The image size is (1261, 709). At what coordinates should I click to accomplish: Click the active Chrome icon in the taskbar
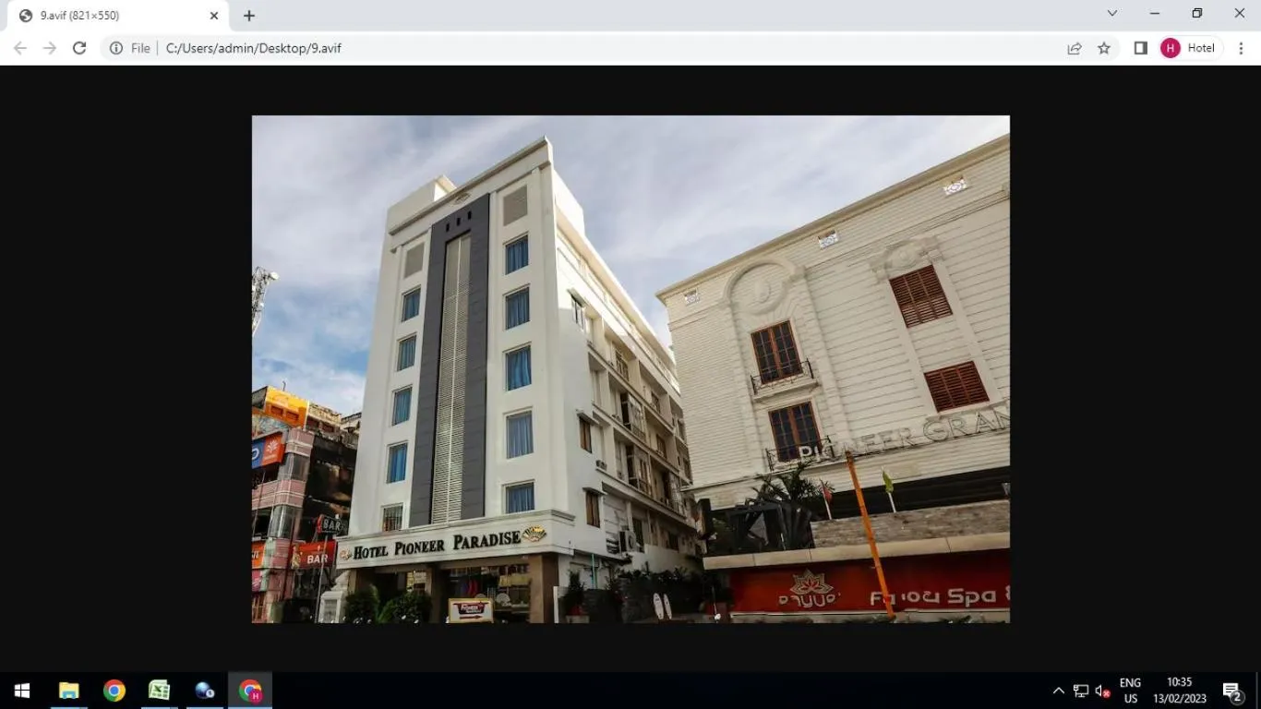249,690
